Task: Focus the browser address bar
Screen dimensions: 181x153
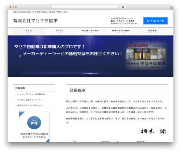Action: (x=85, y=7)
